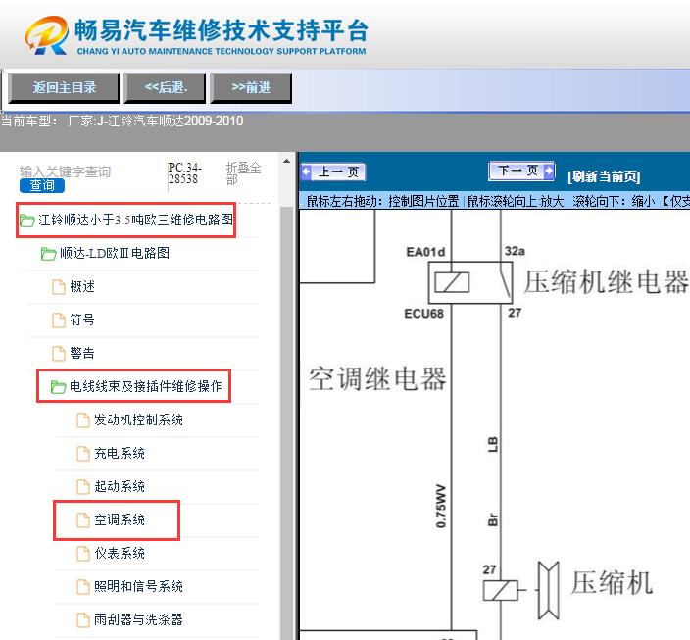Click the 充电系统 document icon
The width and height of the screenshot is (690, 640).
coord(83,454)
